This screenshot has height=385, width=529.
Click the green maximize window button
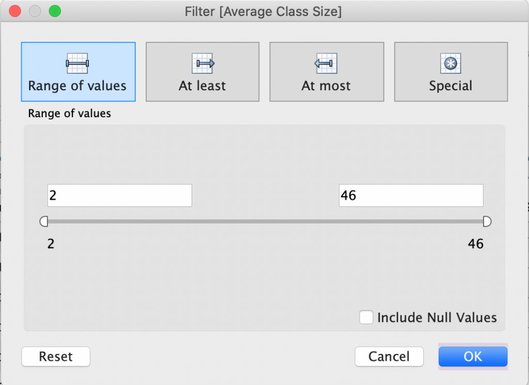[x=54, y=11]
